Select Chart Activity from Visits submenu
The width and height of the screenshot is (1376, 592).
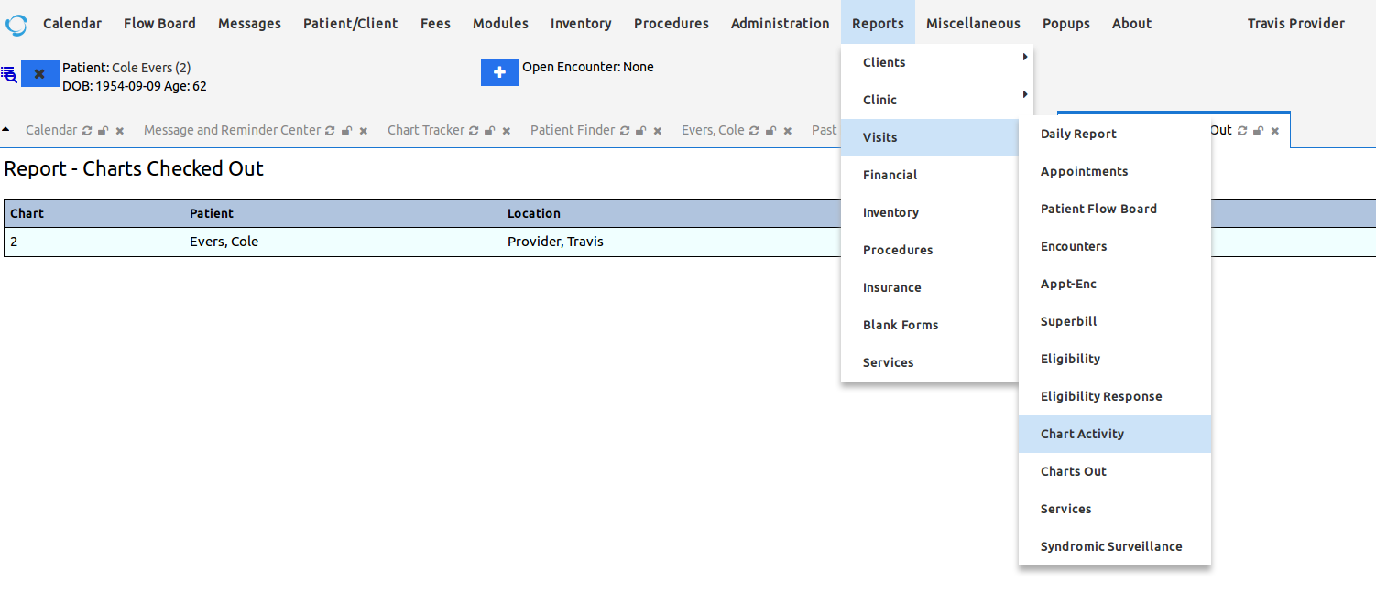1082,434
